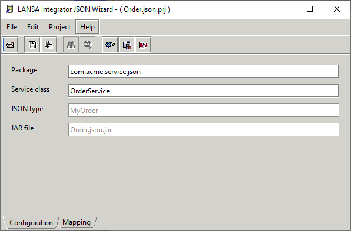Viewport: 351px width, 231px height.
Task: Open the Edit menu
Action: 33,27
